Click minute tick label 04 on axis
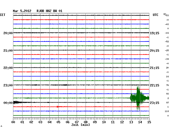Image resolution: width=170 pixels, height=129 pixels. pyautogui.click(x=49, y=122)
